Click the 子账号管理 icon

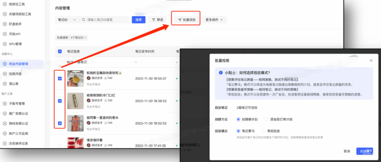point(5,103)
